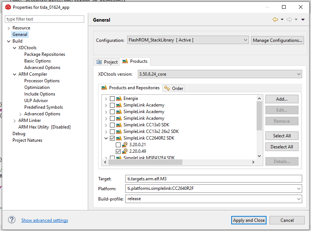This screenshot has height=231, width=311.
Task: Select Project Natures tree item
Action: (x=27, y=140)
